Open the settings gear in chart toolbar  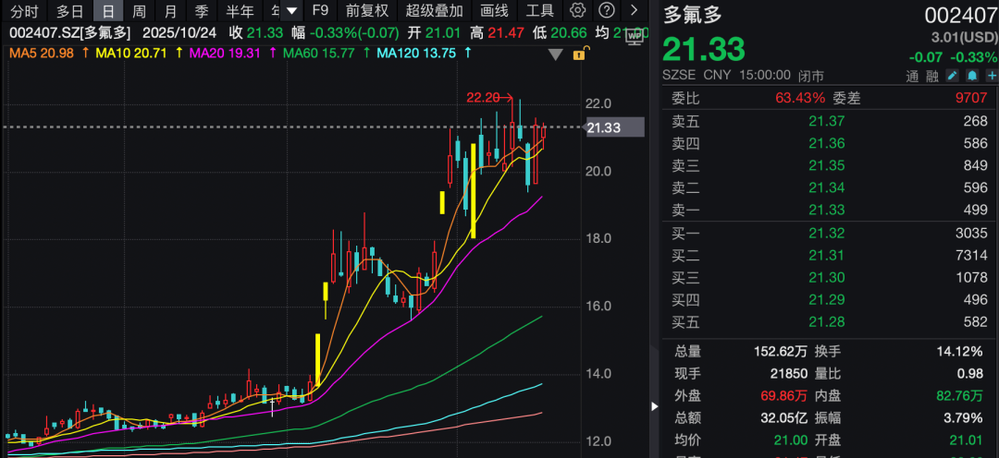(x=578, y=11)
